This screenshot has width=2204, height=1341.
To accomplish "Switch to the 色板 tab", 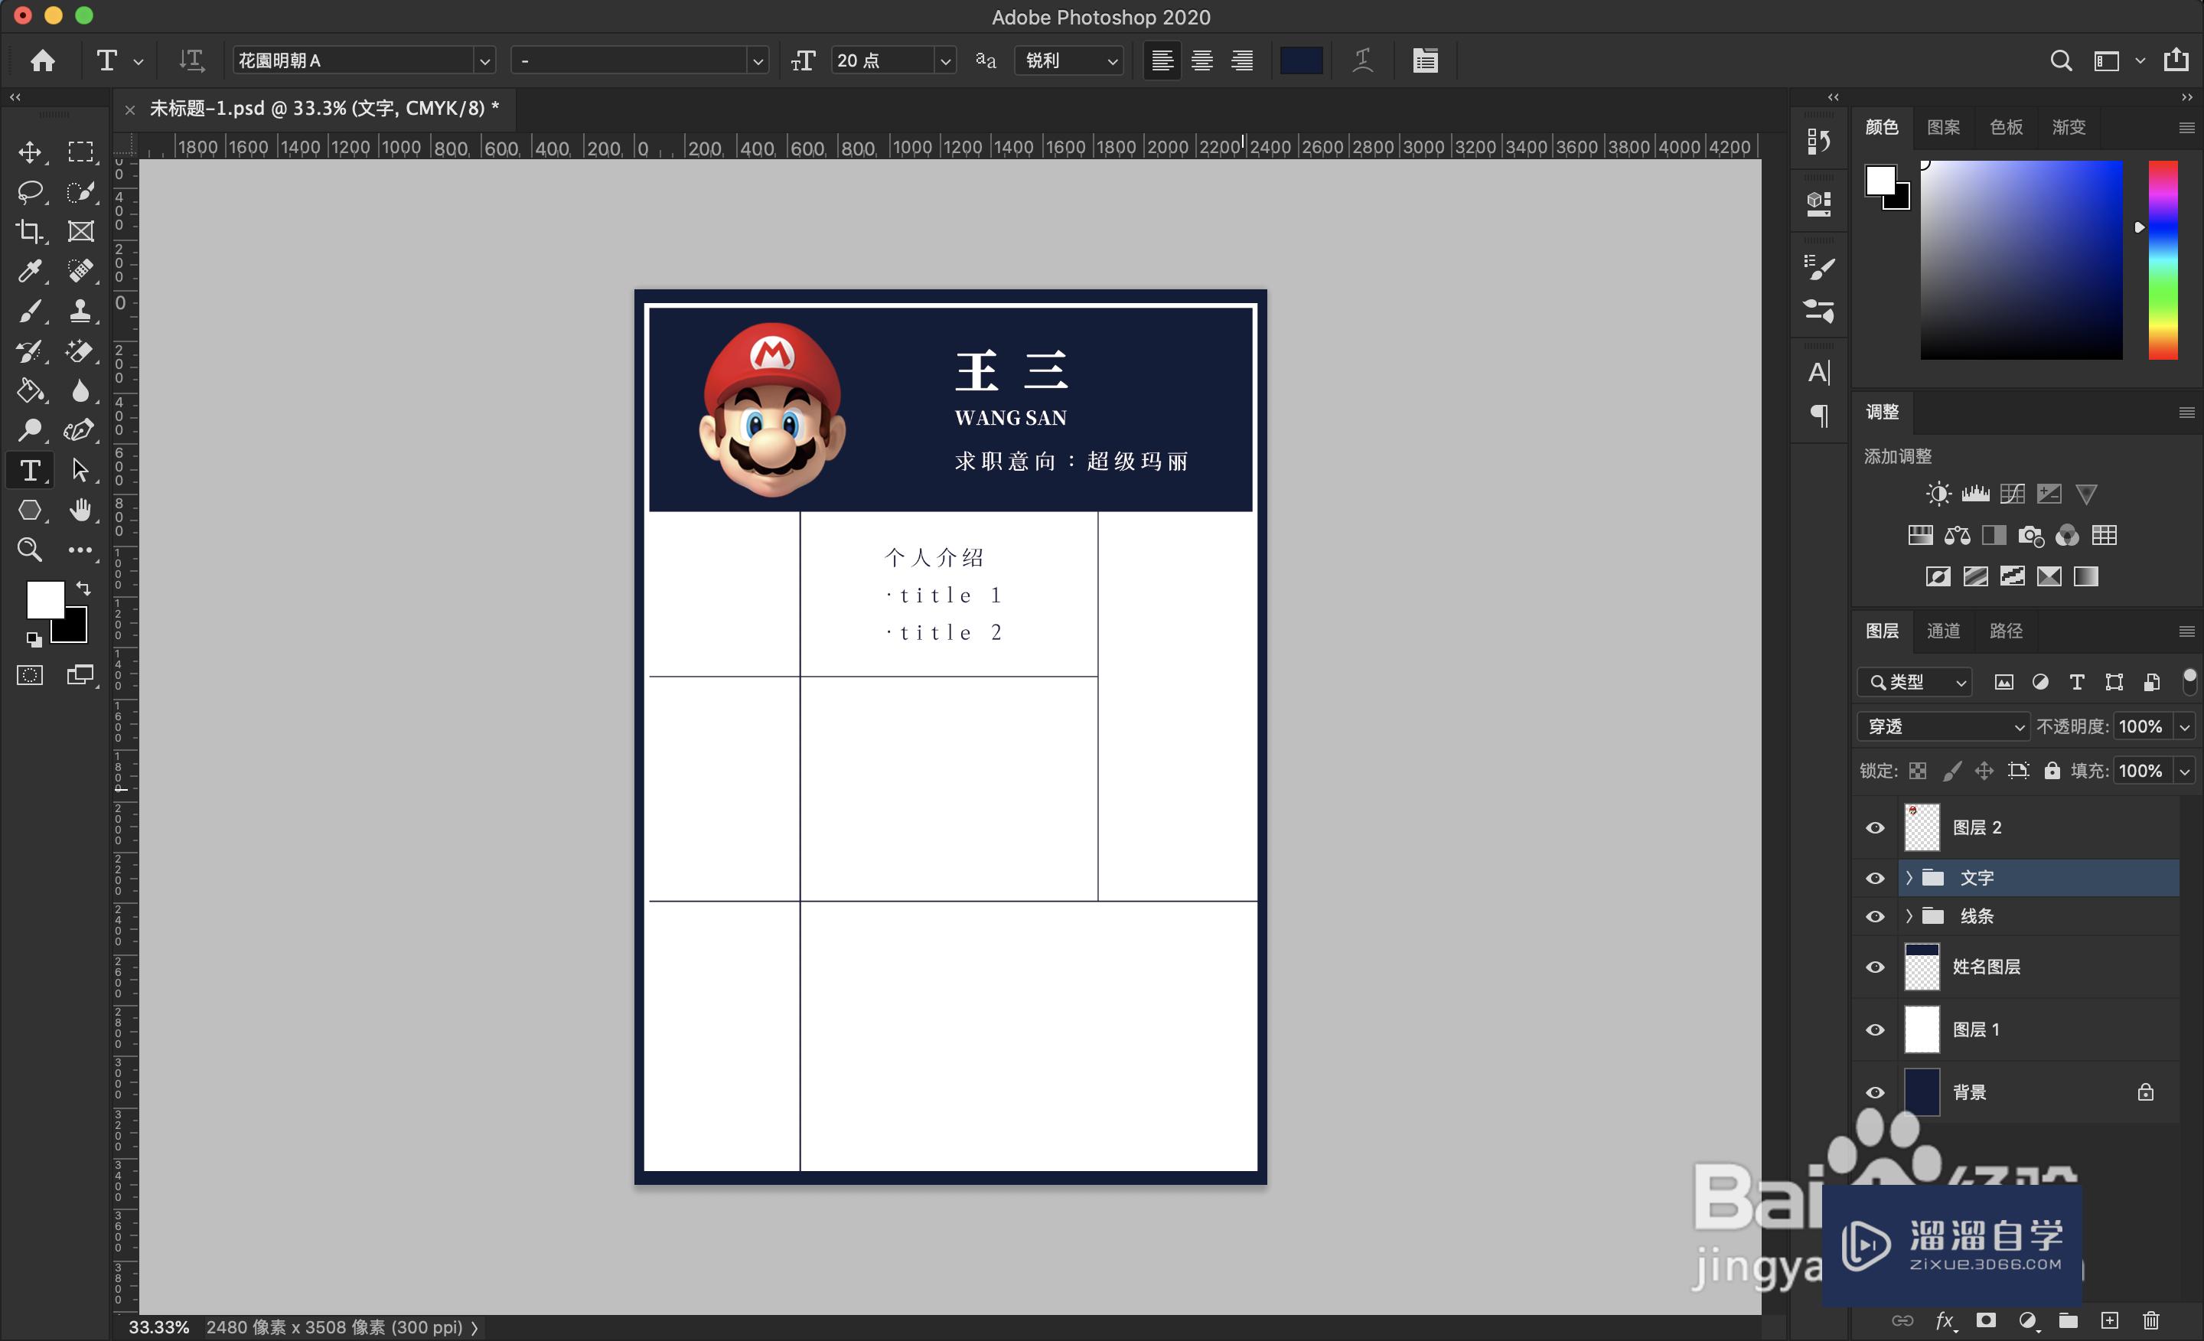I will [2006, 127].
